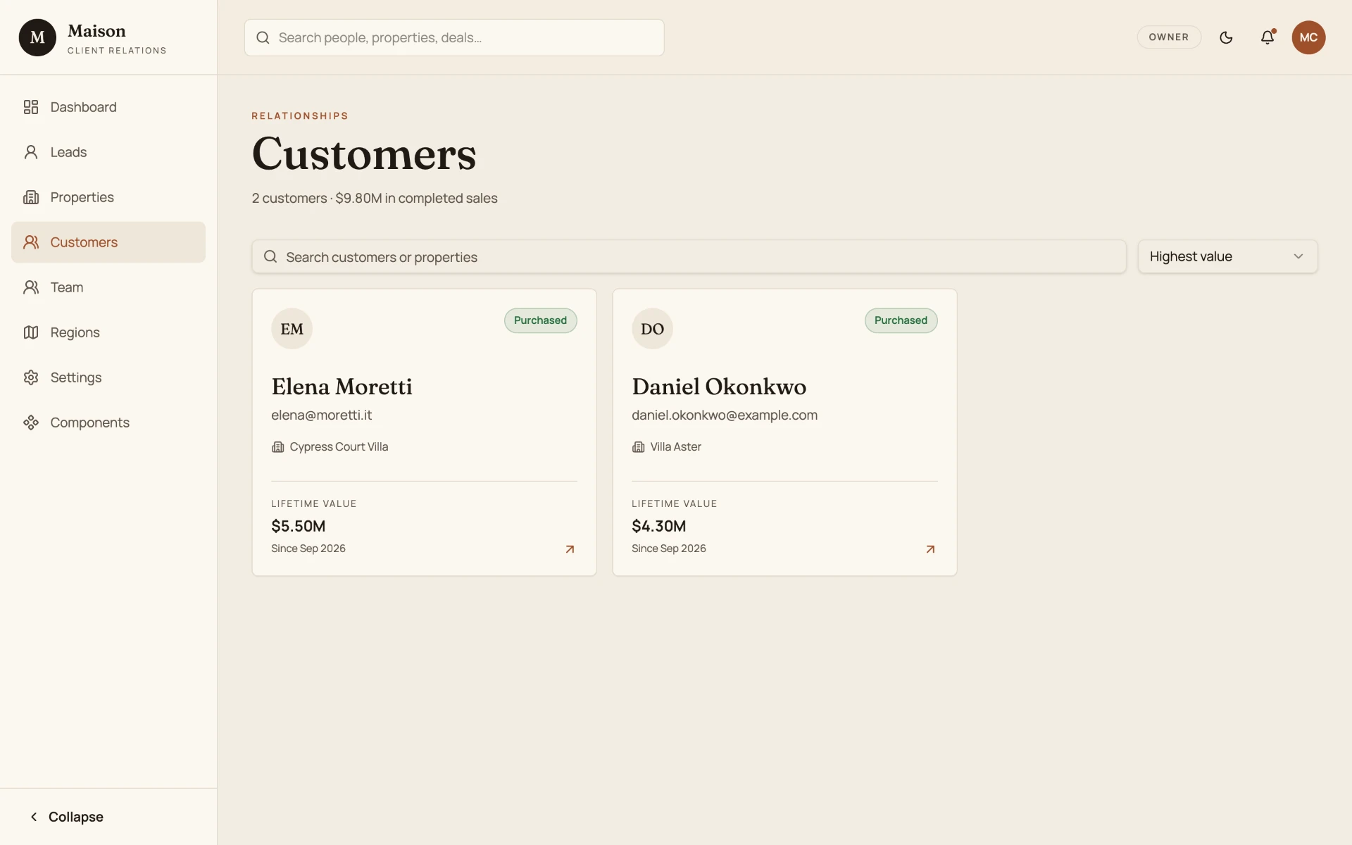
Task: Click the OWNER role badge
Action: [1169, 37]
